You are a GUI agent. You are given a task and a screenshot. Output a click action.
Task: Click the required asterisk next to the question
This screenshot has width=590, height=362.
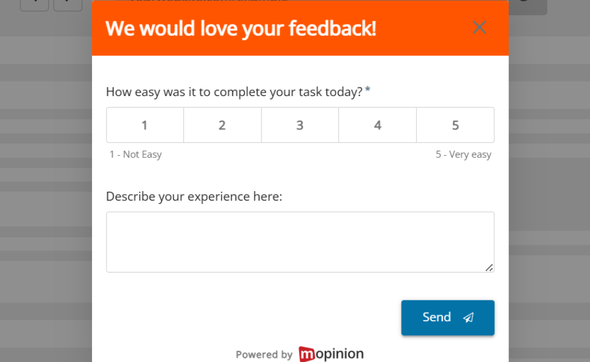[368, 88]
